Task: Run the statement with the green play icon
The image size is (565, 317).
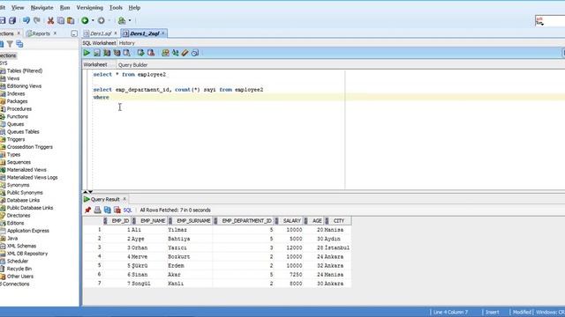Action: [x=87, y=53]
